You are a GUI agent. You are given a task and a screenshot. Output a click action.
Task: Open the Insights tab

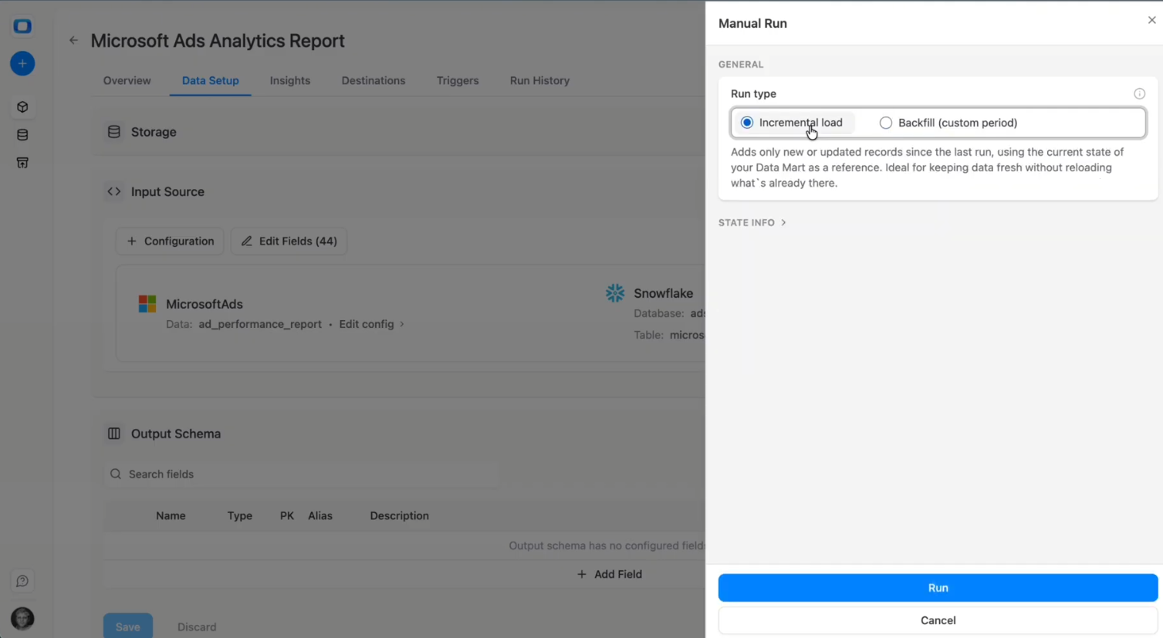pyautogui.click(x=289, y=80)
